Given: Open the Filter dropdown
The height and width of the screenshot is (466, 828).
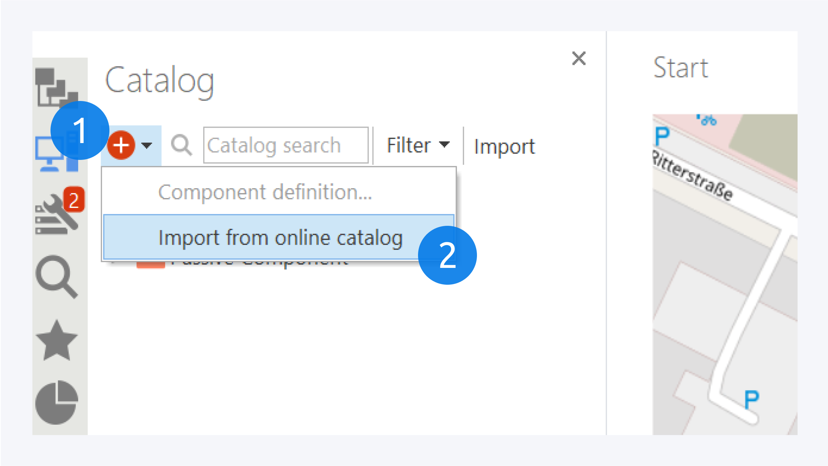Looking at the screenshot, I should coord(417,145).
